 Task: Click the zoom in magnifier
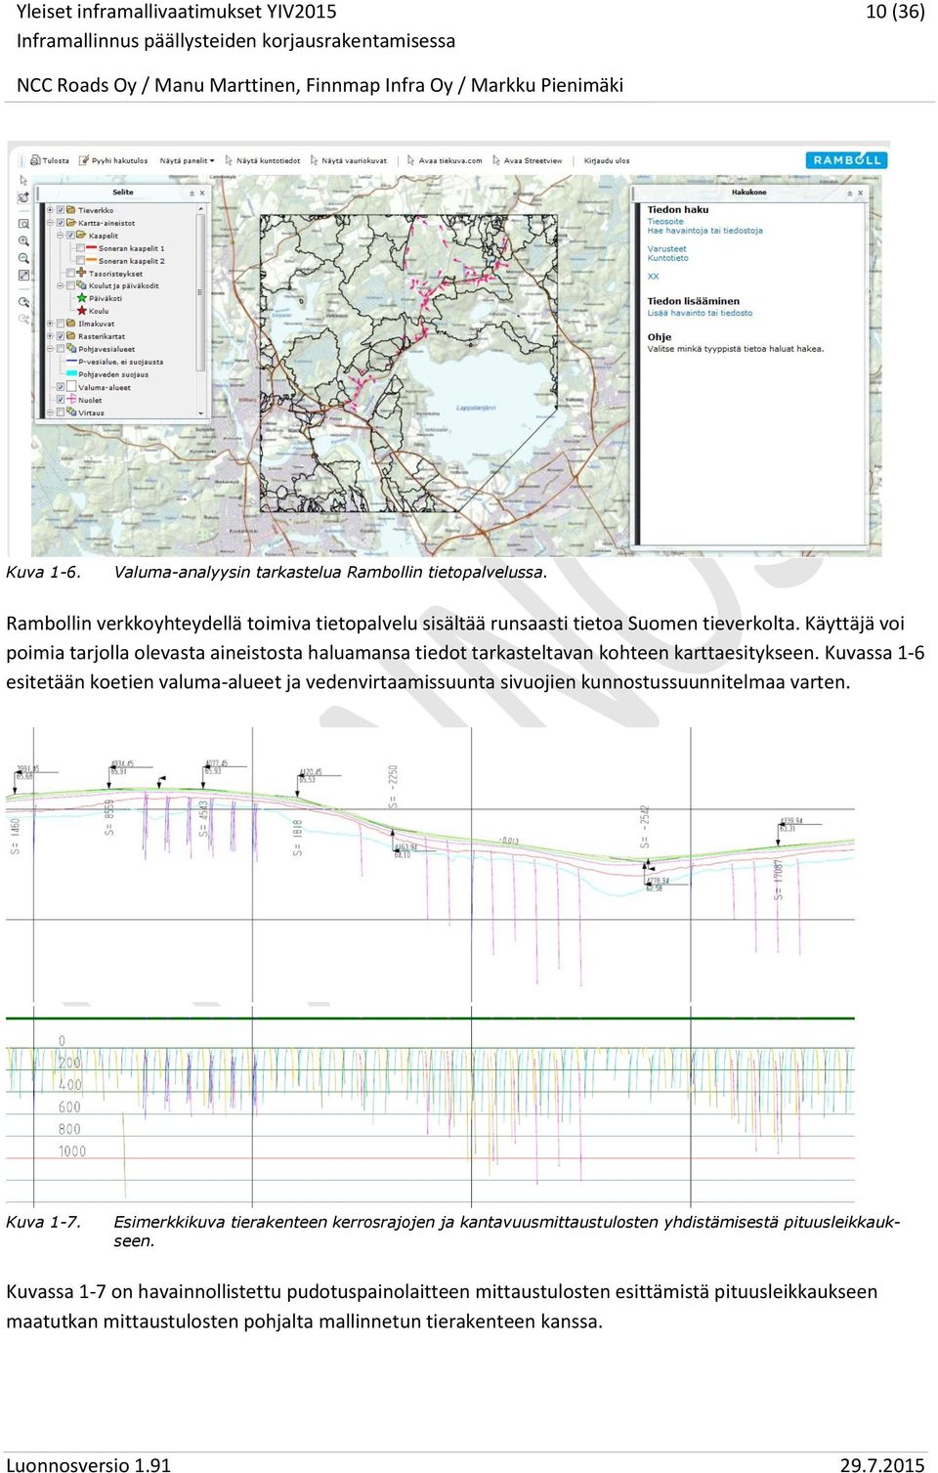23,240
